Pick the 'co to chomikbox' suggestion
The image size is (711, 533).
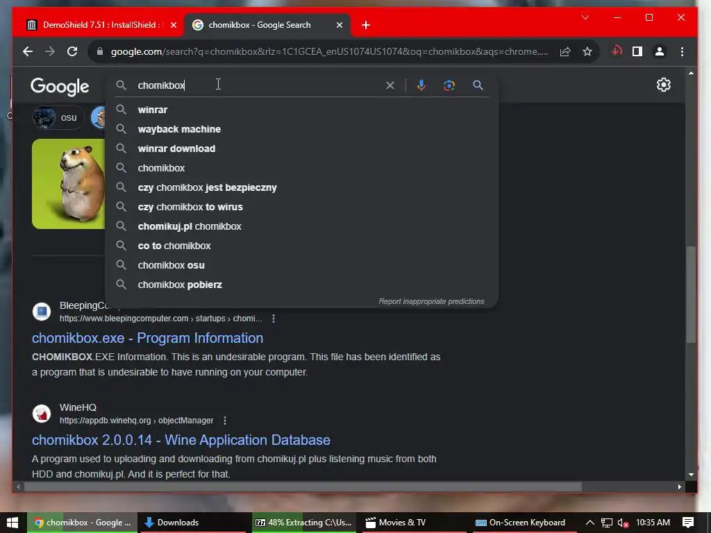pos(301,246)
